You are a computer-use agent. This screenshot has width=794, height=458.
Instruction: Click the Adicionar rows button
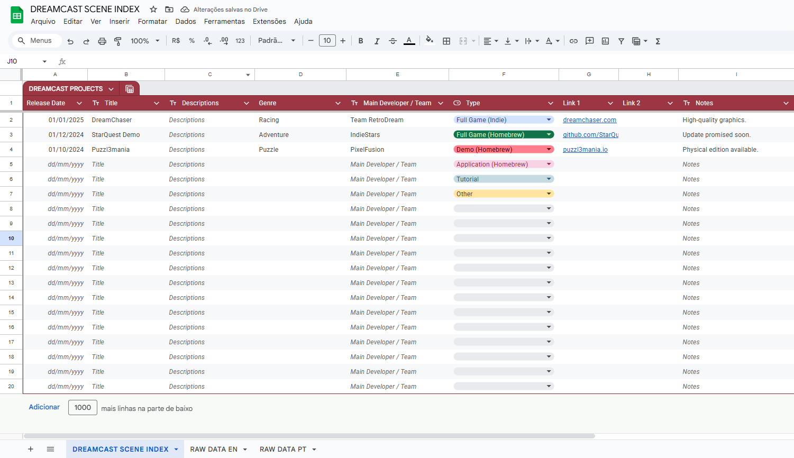coord(44,407)
